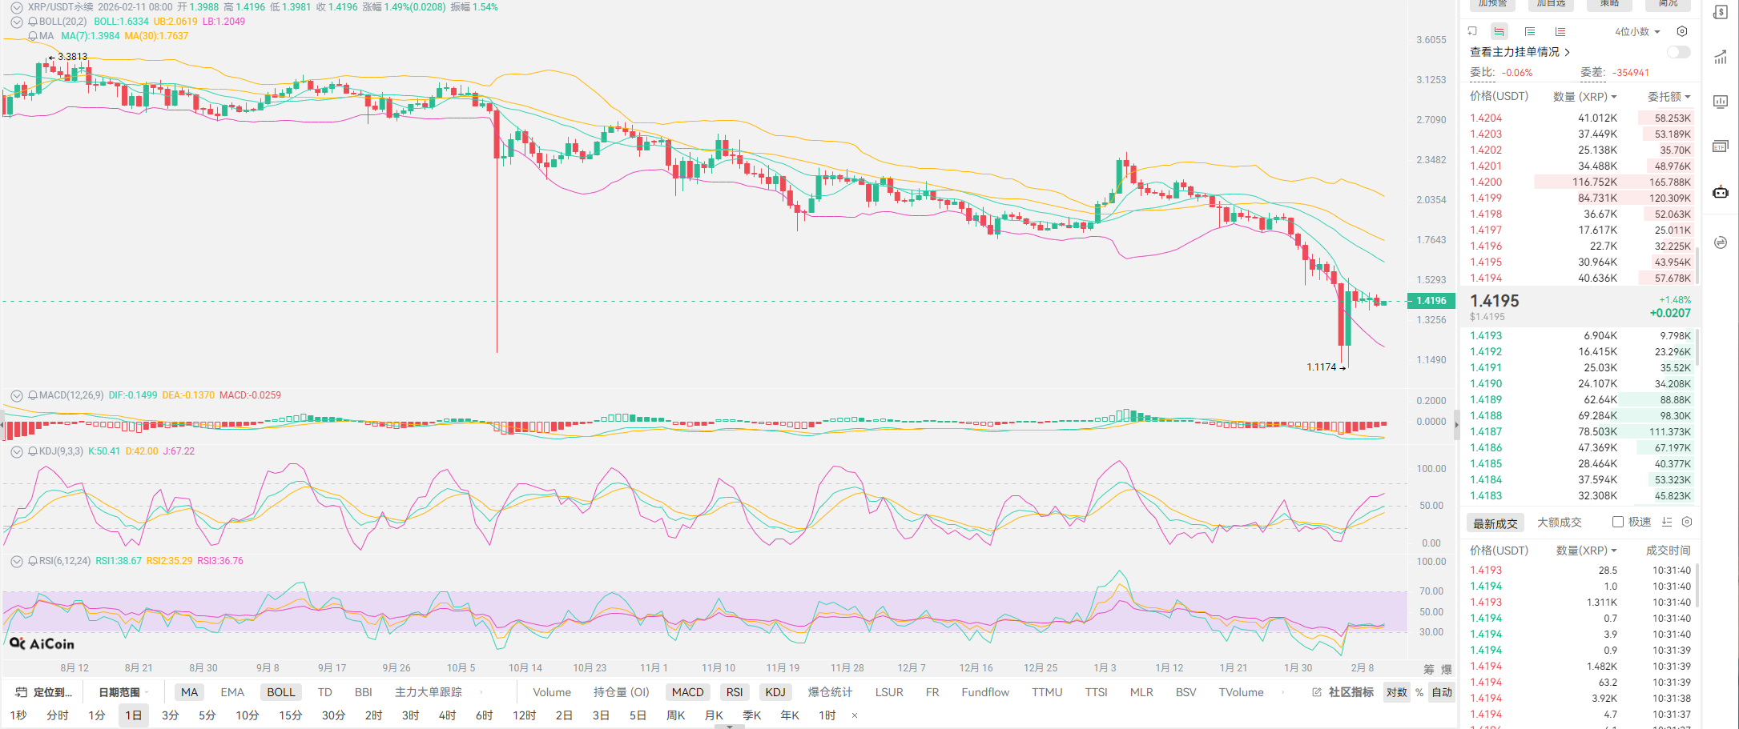
Task: Toggle the 对数 log scale button
Action: click(x=1397, y=692)
